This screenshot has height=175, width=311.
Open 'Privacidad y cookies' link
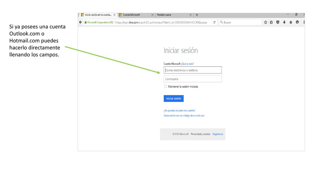tap(200, 134)
